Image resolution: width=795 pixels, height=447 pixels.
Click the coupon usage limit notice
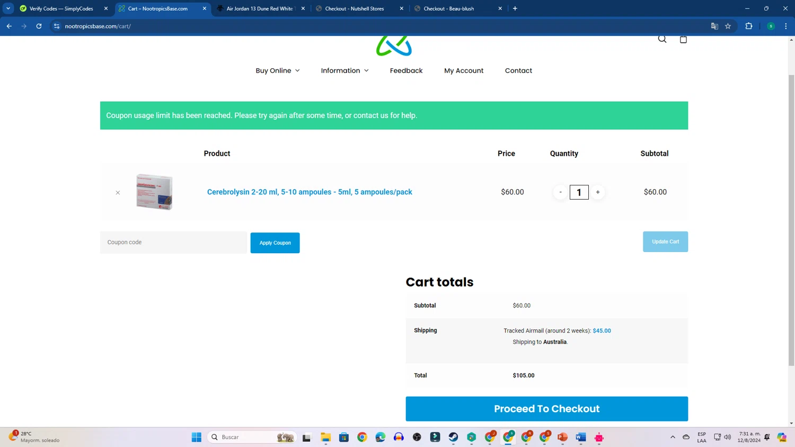pyautogui.click(x=394, y=115)
